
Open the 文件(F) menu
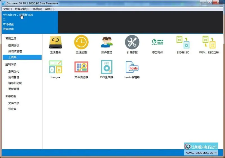point(8,9)
